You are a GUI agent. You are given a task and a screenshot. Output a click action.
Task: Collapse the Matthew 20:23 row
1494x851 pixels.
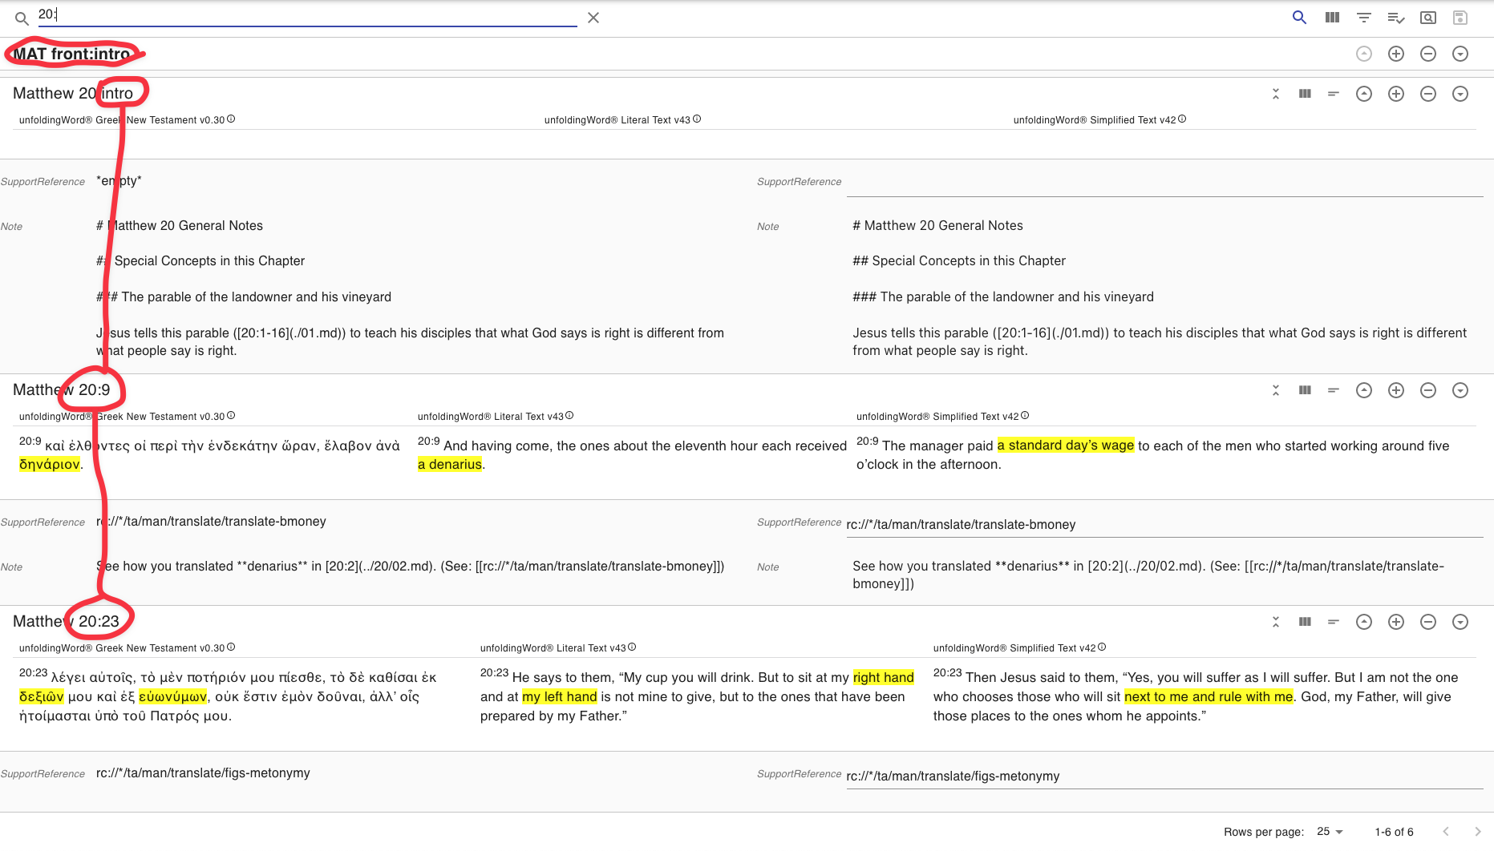click(1276, 622)
